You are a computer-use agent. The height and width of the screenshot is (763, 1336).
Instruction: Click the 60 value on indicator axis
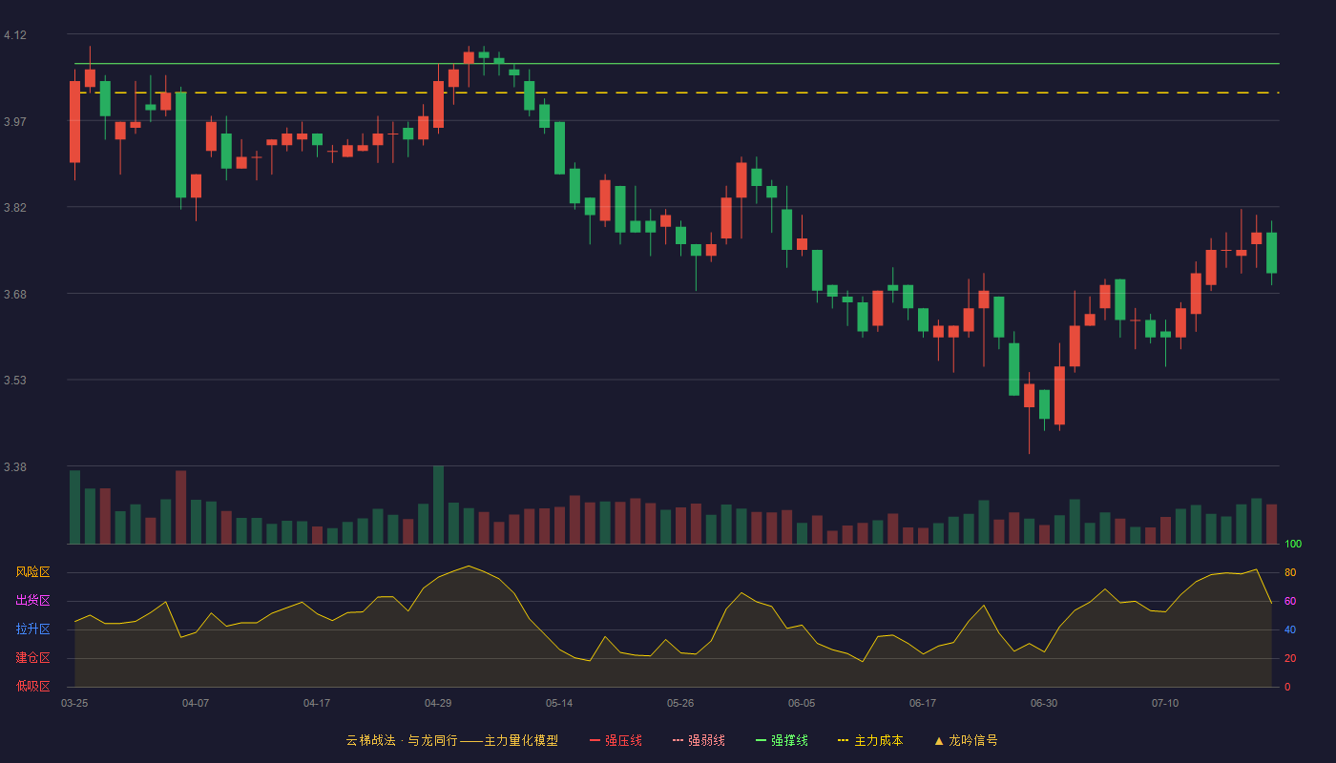1290,601
